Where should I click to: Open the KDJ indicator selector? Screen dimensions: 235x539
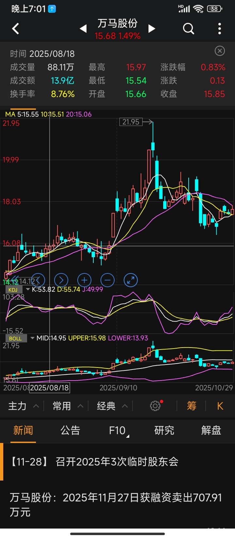[x=17, y=290]
